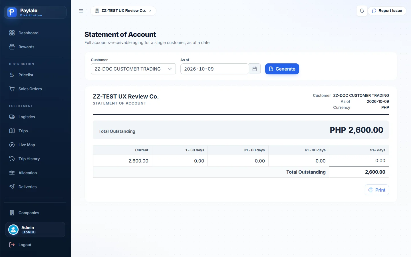Viewport: 411px width, 257px height.
Task: Click the Allocation sidebar label
Action: tap(28, 173)
